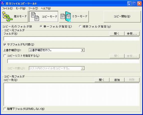The height and width of the screenshot is (115, 143).
Task: Choose 複数フォルダ指定(A) radio option
Action: [80, 26]
